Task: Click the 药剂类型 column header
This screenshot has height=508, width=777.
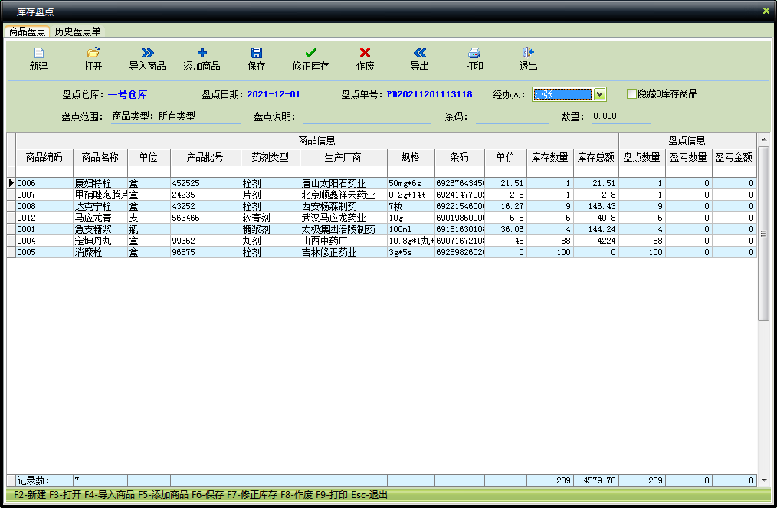Action: [x=270, y=158]
